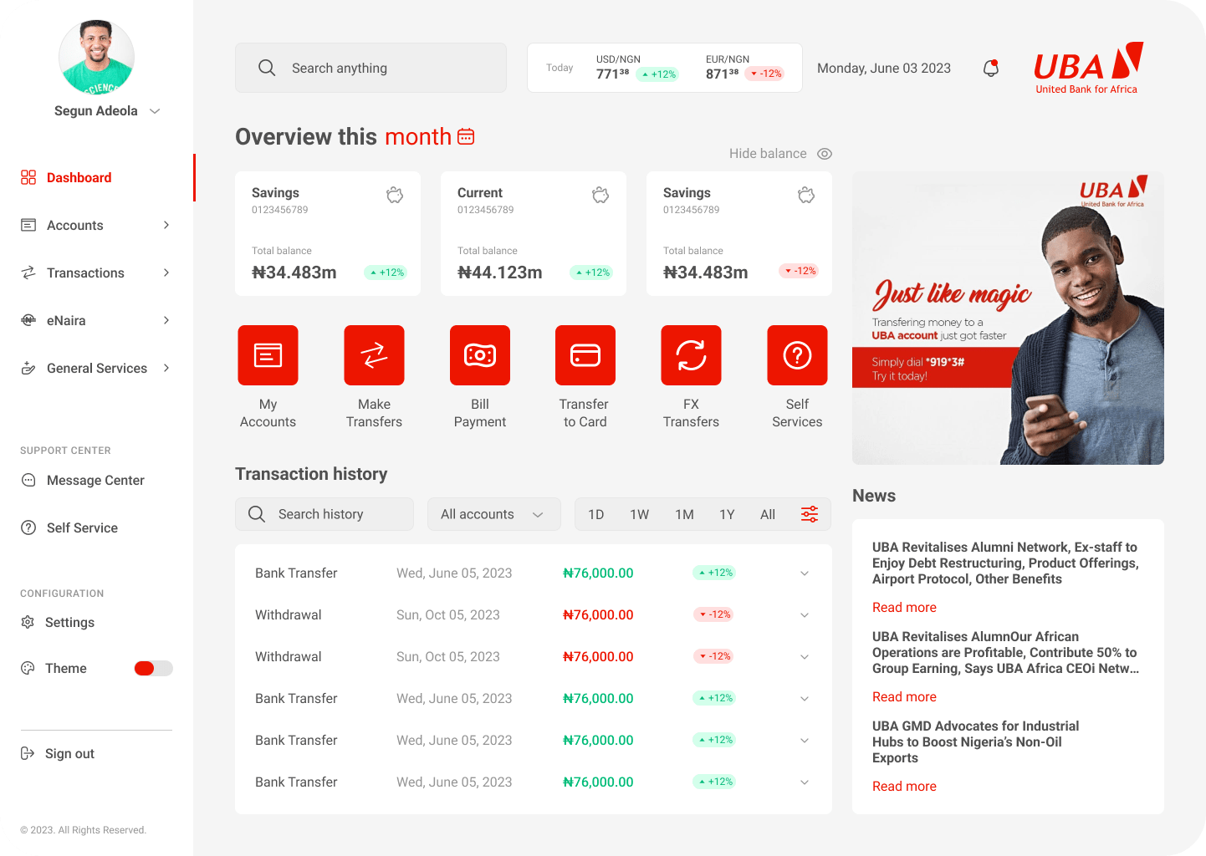The height and width of the screenshot is (856, 1206).
Task: Click the Accounts sidebar icon
Action: coord(28,225)
